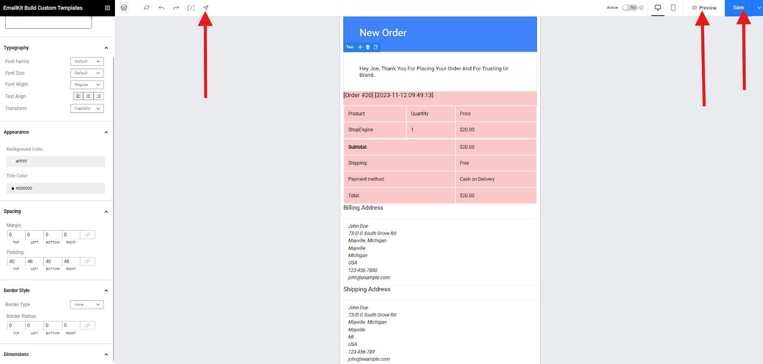Open the Font Family dropdown
Image resolution: width=763 pixels, height=364 pixels.
(x=87, y=61)
